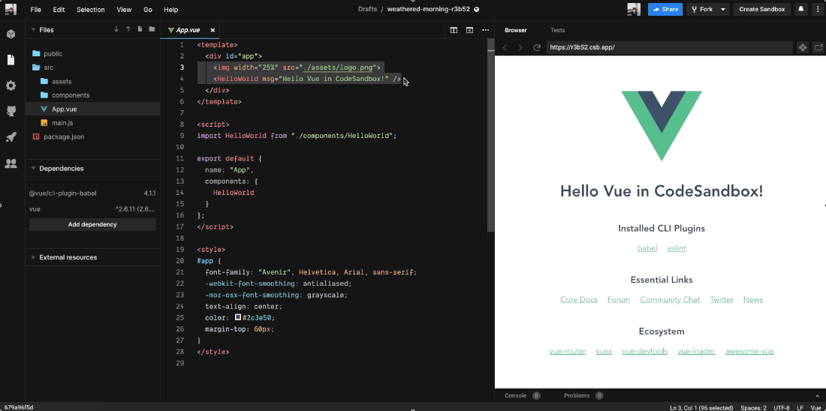This screenshot has height=411, width=826.
Task: Open the Explorer file icon in sidebar
Action: click(11, 60)
